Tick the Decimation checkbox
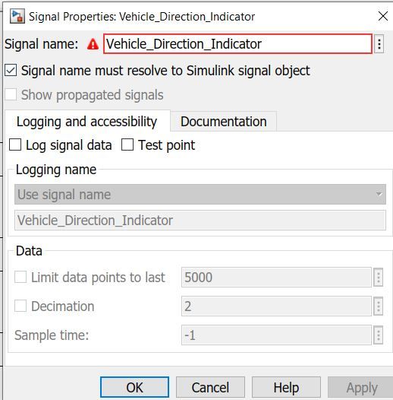 pyautogui.click(x=20, y=306)
